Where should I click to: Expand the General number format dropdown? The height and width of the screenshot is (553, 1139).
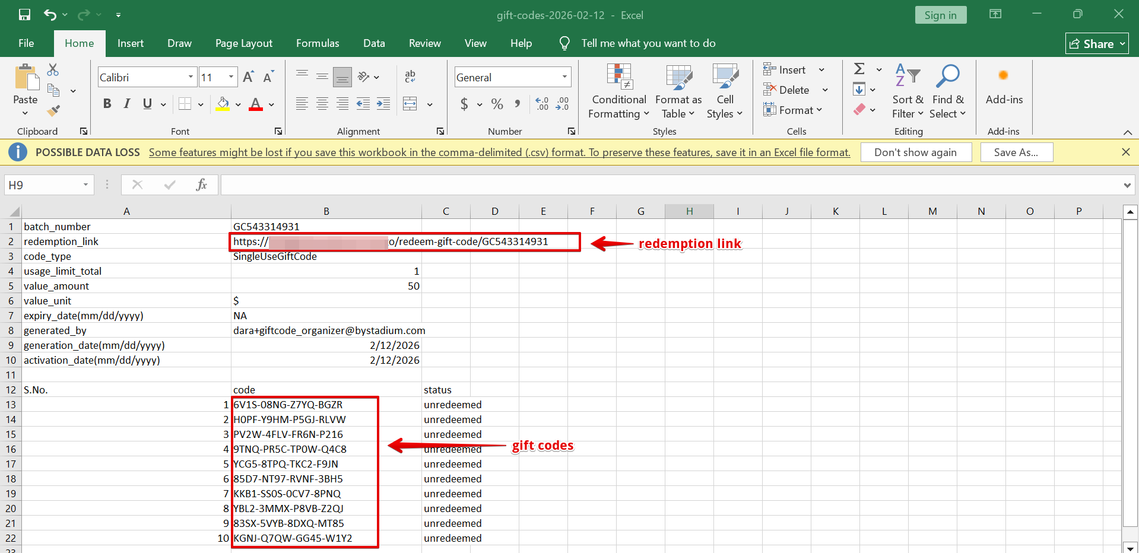(x=564, y=77)
